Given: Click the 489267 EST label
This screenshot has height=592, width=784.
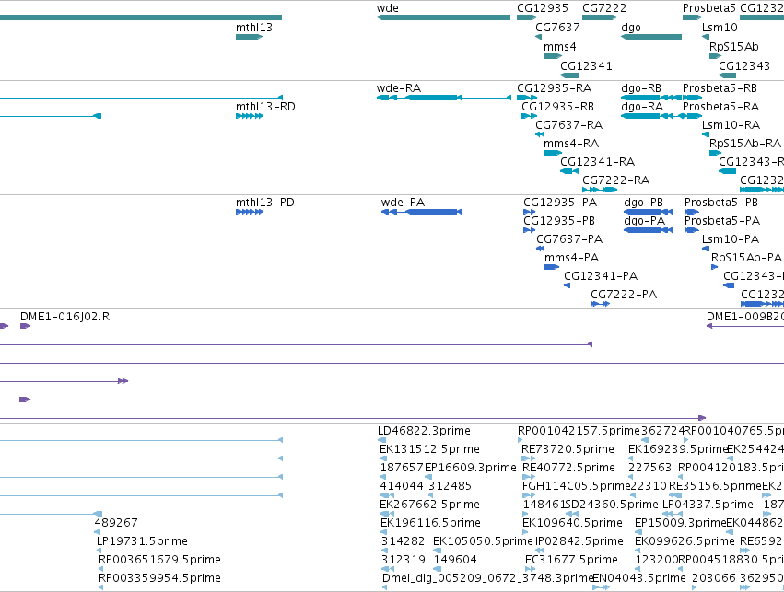Looking at the screenshot, I should tap(116, 523).
